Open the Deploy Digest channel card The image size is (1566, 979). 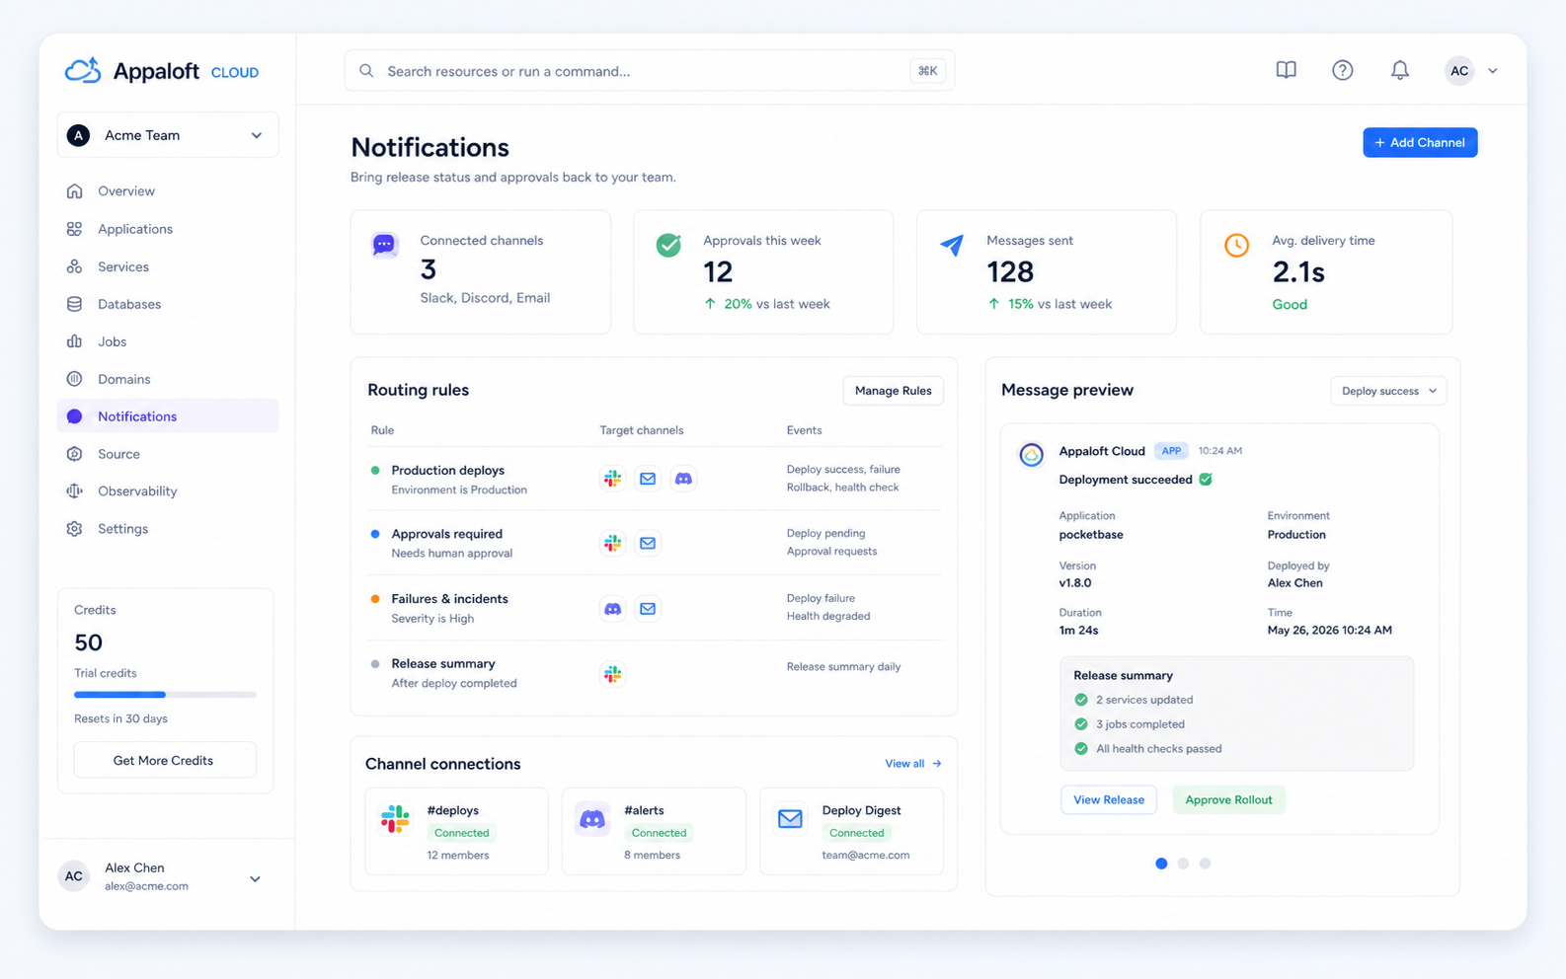point(851,831)
